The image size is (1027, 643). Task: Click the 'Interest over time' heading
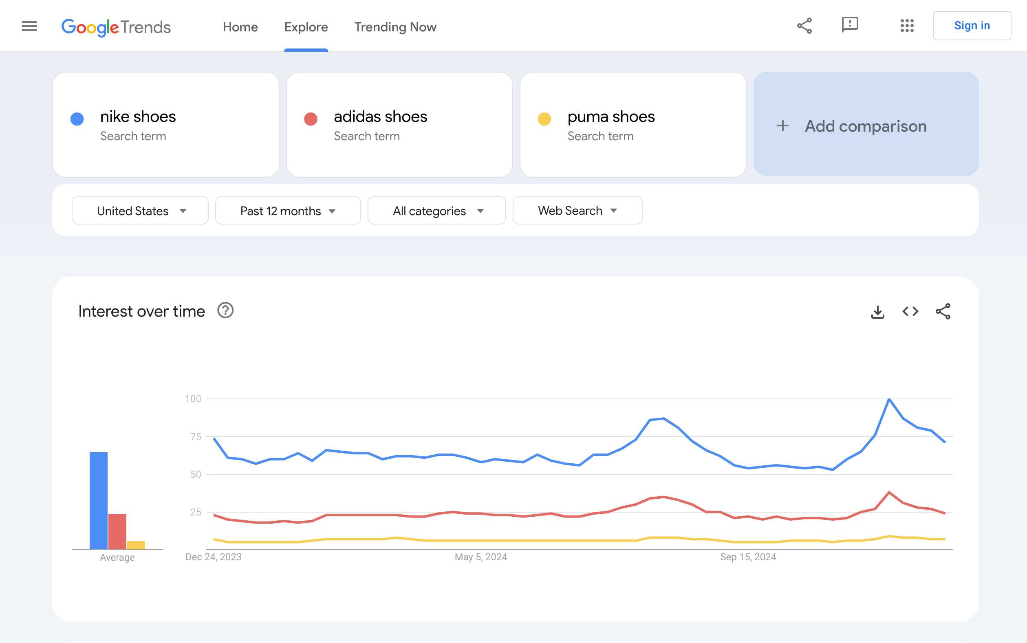[x=141, y=311]
